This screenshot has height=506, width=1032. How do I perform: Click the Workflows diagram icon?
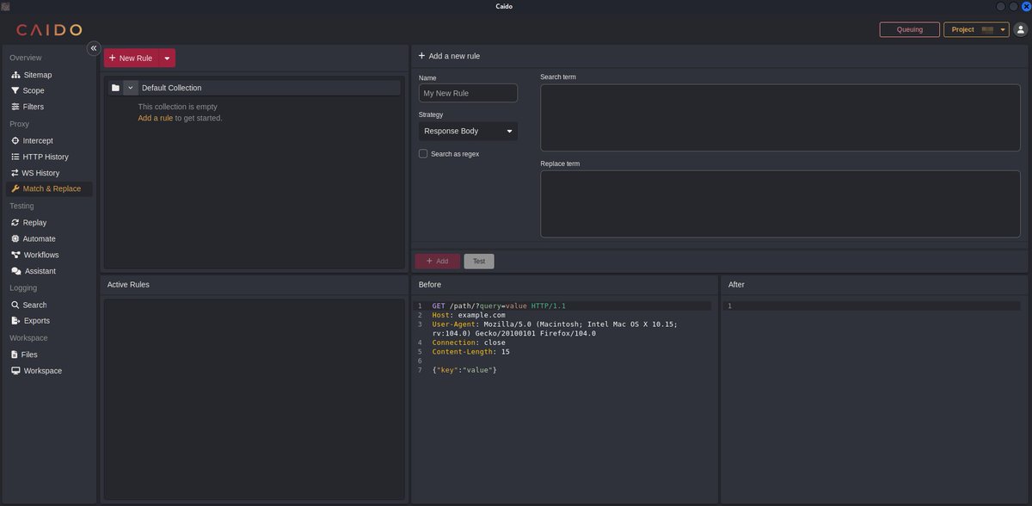click(15, 255)
